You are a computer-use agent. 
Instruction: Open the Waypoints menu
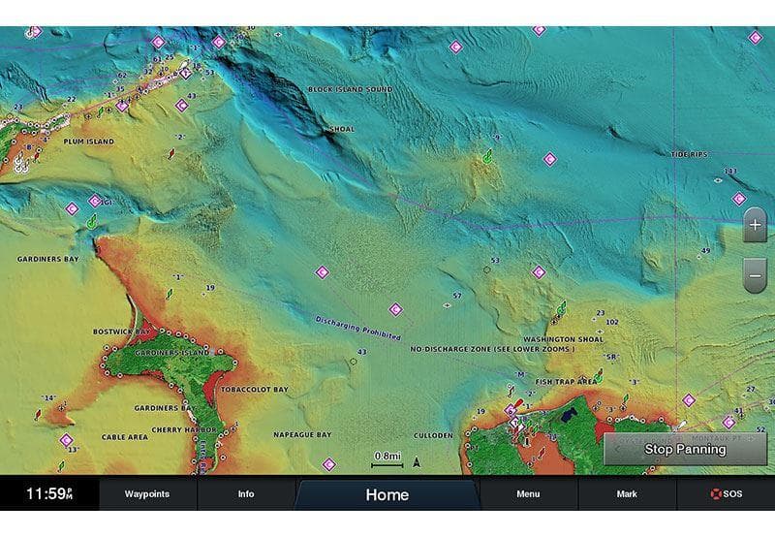tap(147, 493)
